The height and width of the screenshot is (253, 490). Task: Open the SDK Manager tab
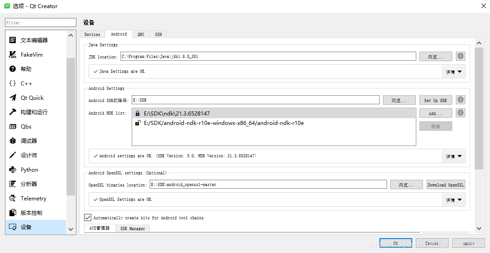[x=133, y=229]
